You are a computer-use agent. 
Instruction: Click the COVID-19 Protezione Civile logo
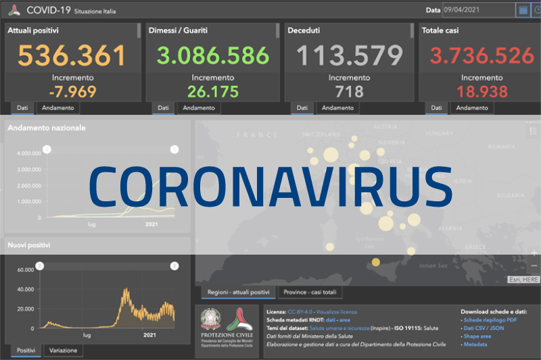[x=14, y=10]
